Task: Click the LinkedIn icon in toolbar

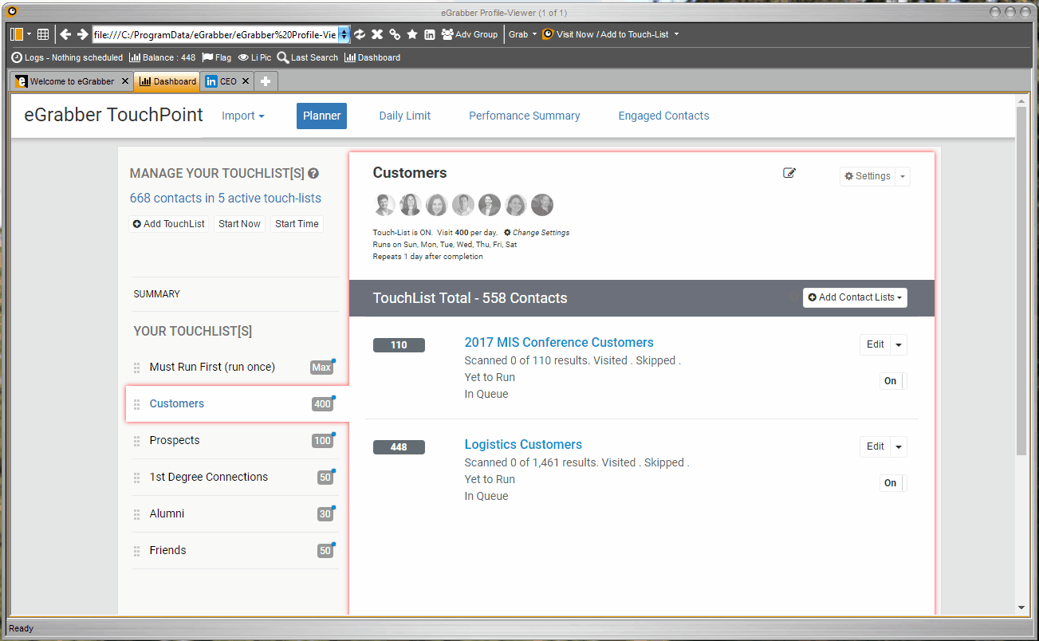Action: pyautogui.click(x=430, y=34)
